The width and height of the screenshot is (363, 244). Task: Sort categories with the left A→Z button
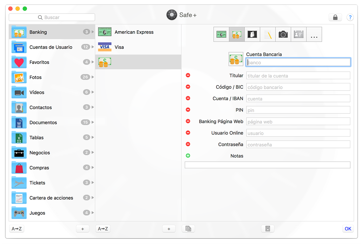[17, 229]
